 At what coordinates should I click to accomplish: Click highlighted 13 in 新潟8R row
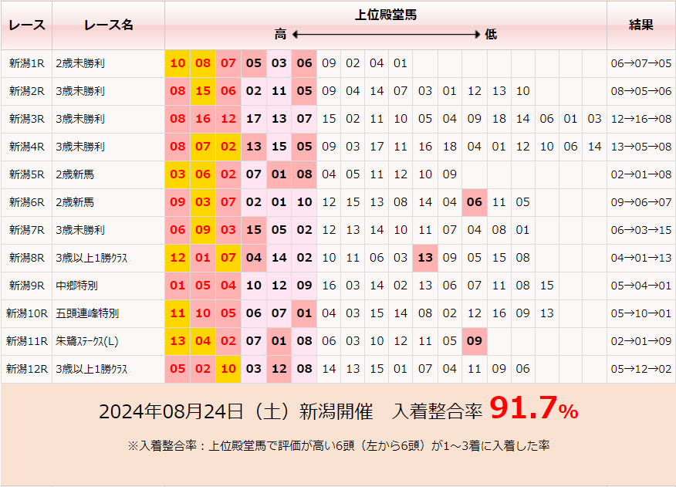[x=424, y=258]
